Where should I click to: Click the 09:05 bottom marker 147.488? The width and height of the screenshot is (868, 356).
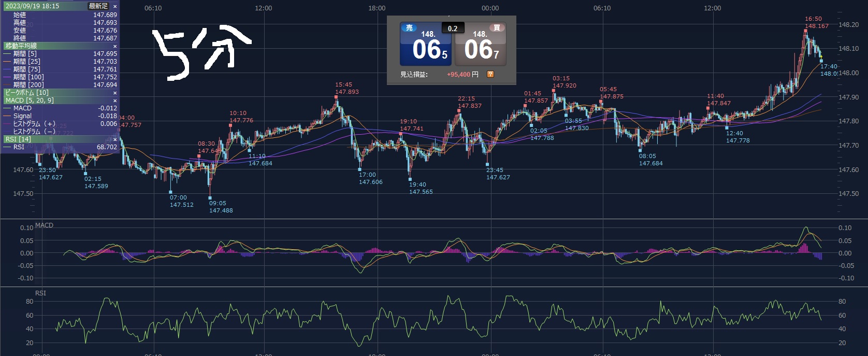pyautogui.click(x=221, y=207)
